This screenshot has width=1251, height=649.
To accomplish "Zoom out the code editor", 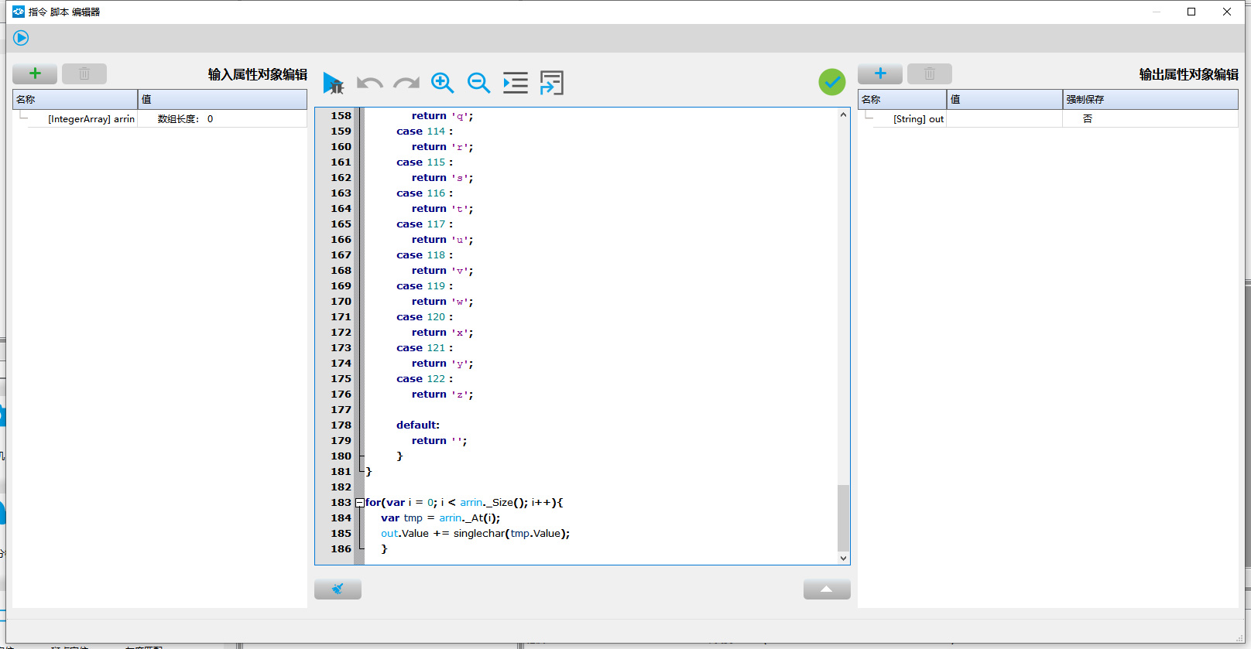I will tap(478, 83).
